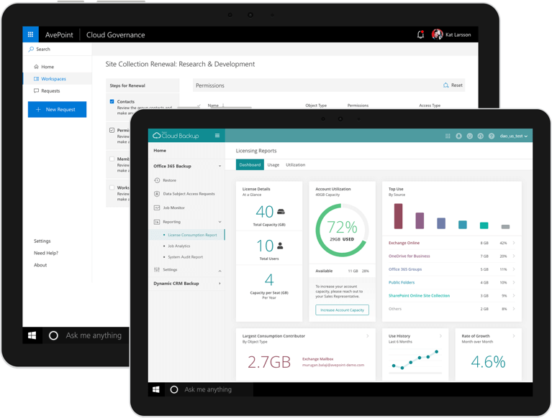552x418 pixels.
Task: Click the search magnifier in Cloud Governance
Action: coord(32,49)
